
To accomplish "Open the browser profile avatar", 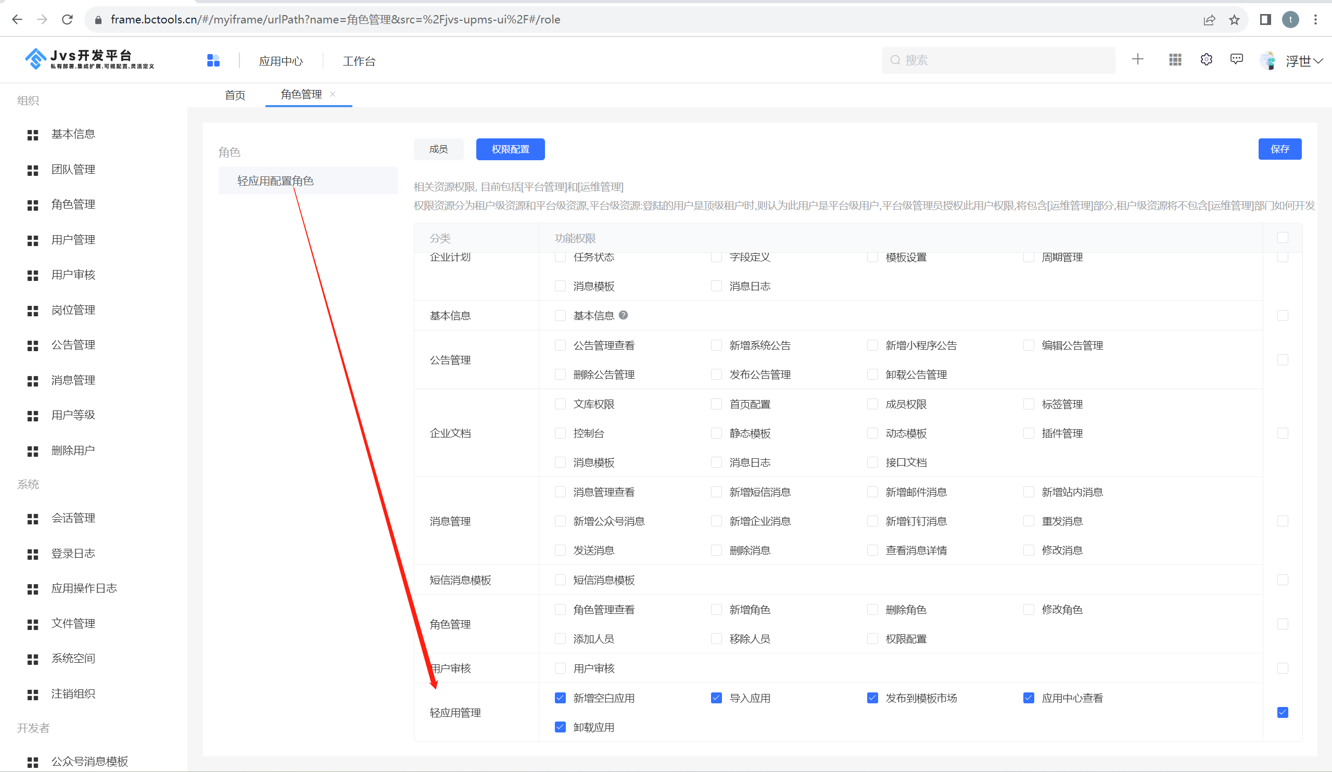I will (1290, 20).
